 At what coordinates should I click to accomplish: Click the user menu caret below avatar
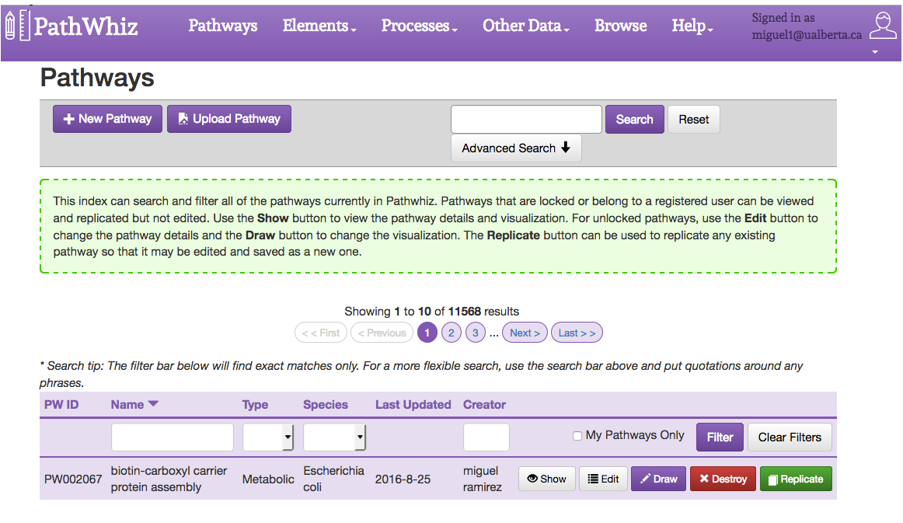tap(875, 52)
